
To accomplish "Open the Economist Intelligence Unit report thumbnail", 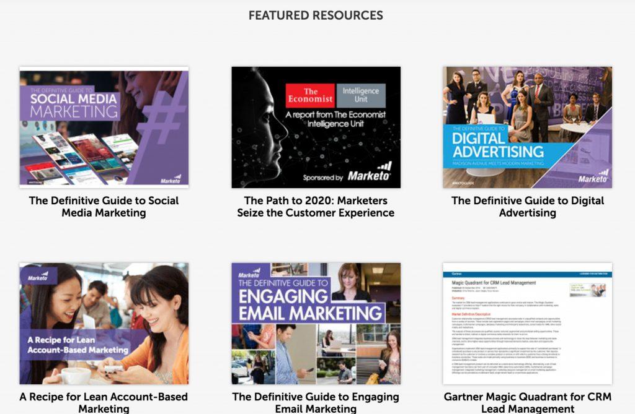I will pyautogui.click(x=316, y=127).
